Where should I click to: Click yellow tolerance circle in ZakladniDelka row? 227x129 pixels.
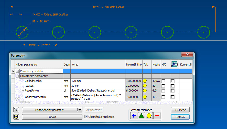tap(145, 81)
